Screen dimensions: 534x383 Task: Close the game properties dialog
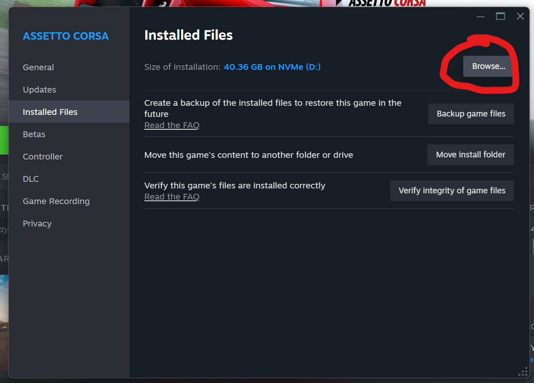(x=520, y=16)
